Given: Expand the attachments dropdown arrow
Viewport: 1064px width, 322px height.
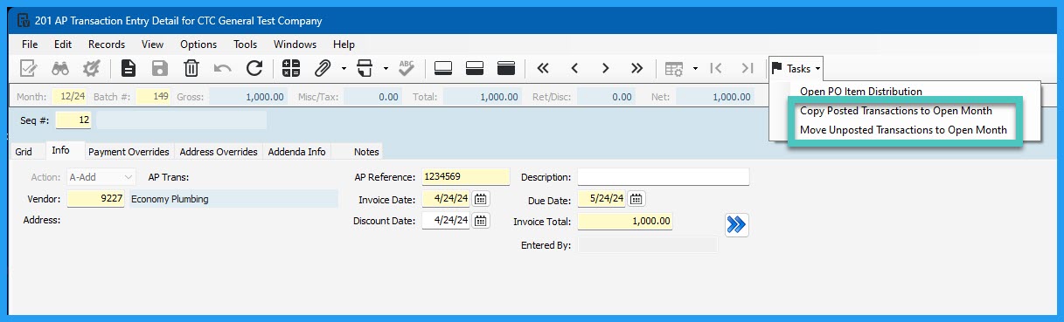Looking at the screenshot, I should point(344,68).
